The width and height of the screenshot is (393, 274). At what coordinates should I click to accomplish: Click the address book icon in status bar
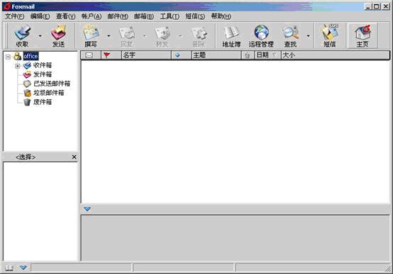[9, 268]
